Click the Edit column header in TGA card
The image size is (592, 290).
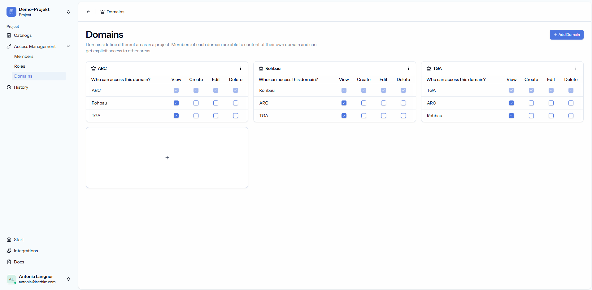pos(551,79)
